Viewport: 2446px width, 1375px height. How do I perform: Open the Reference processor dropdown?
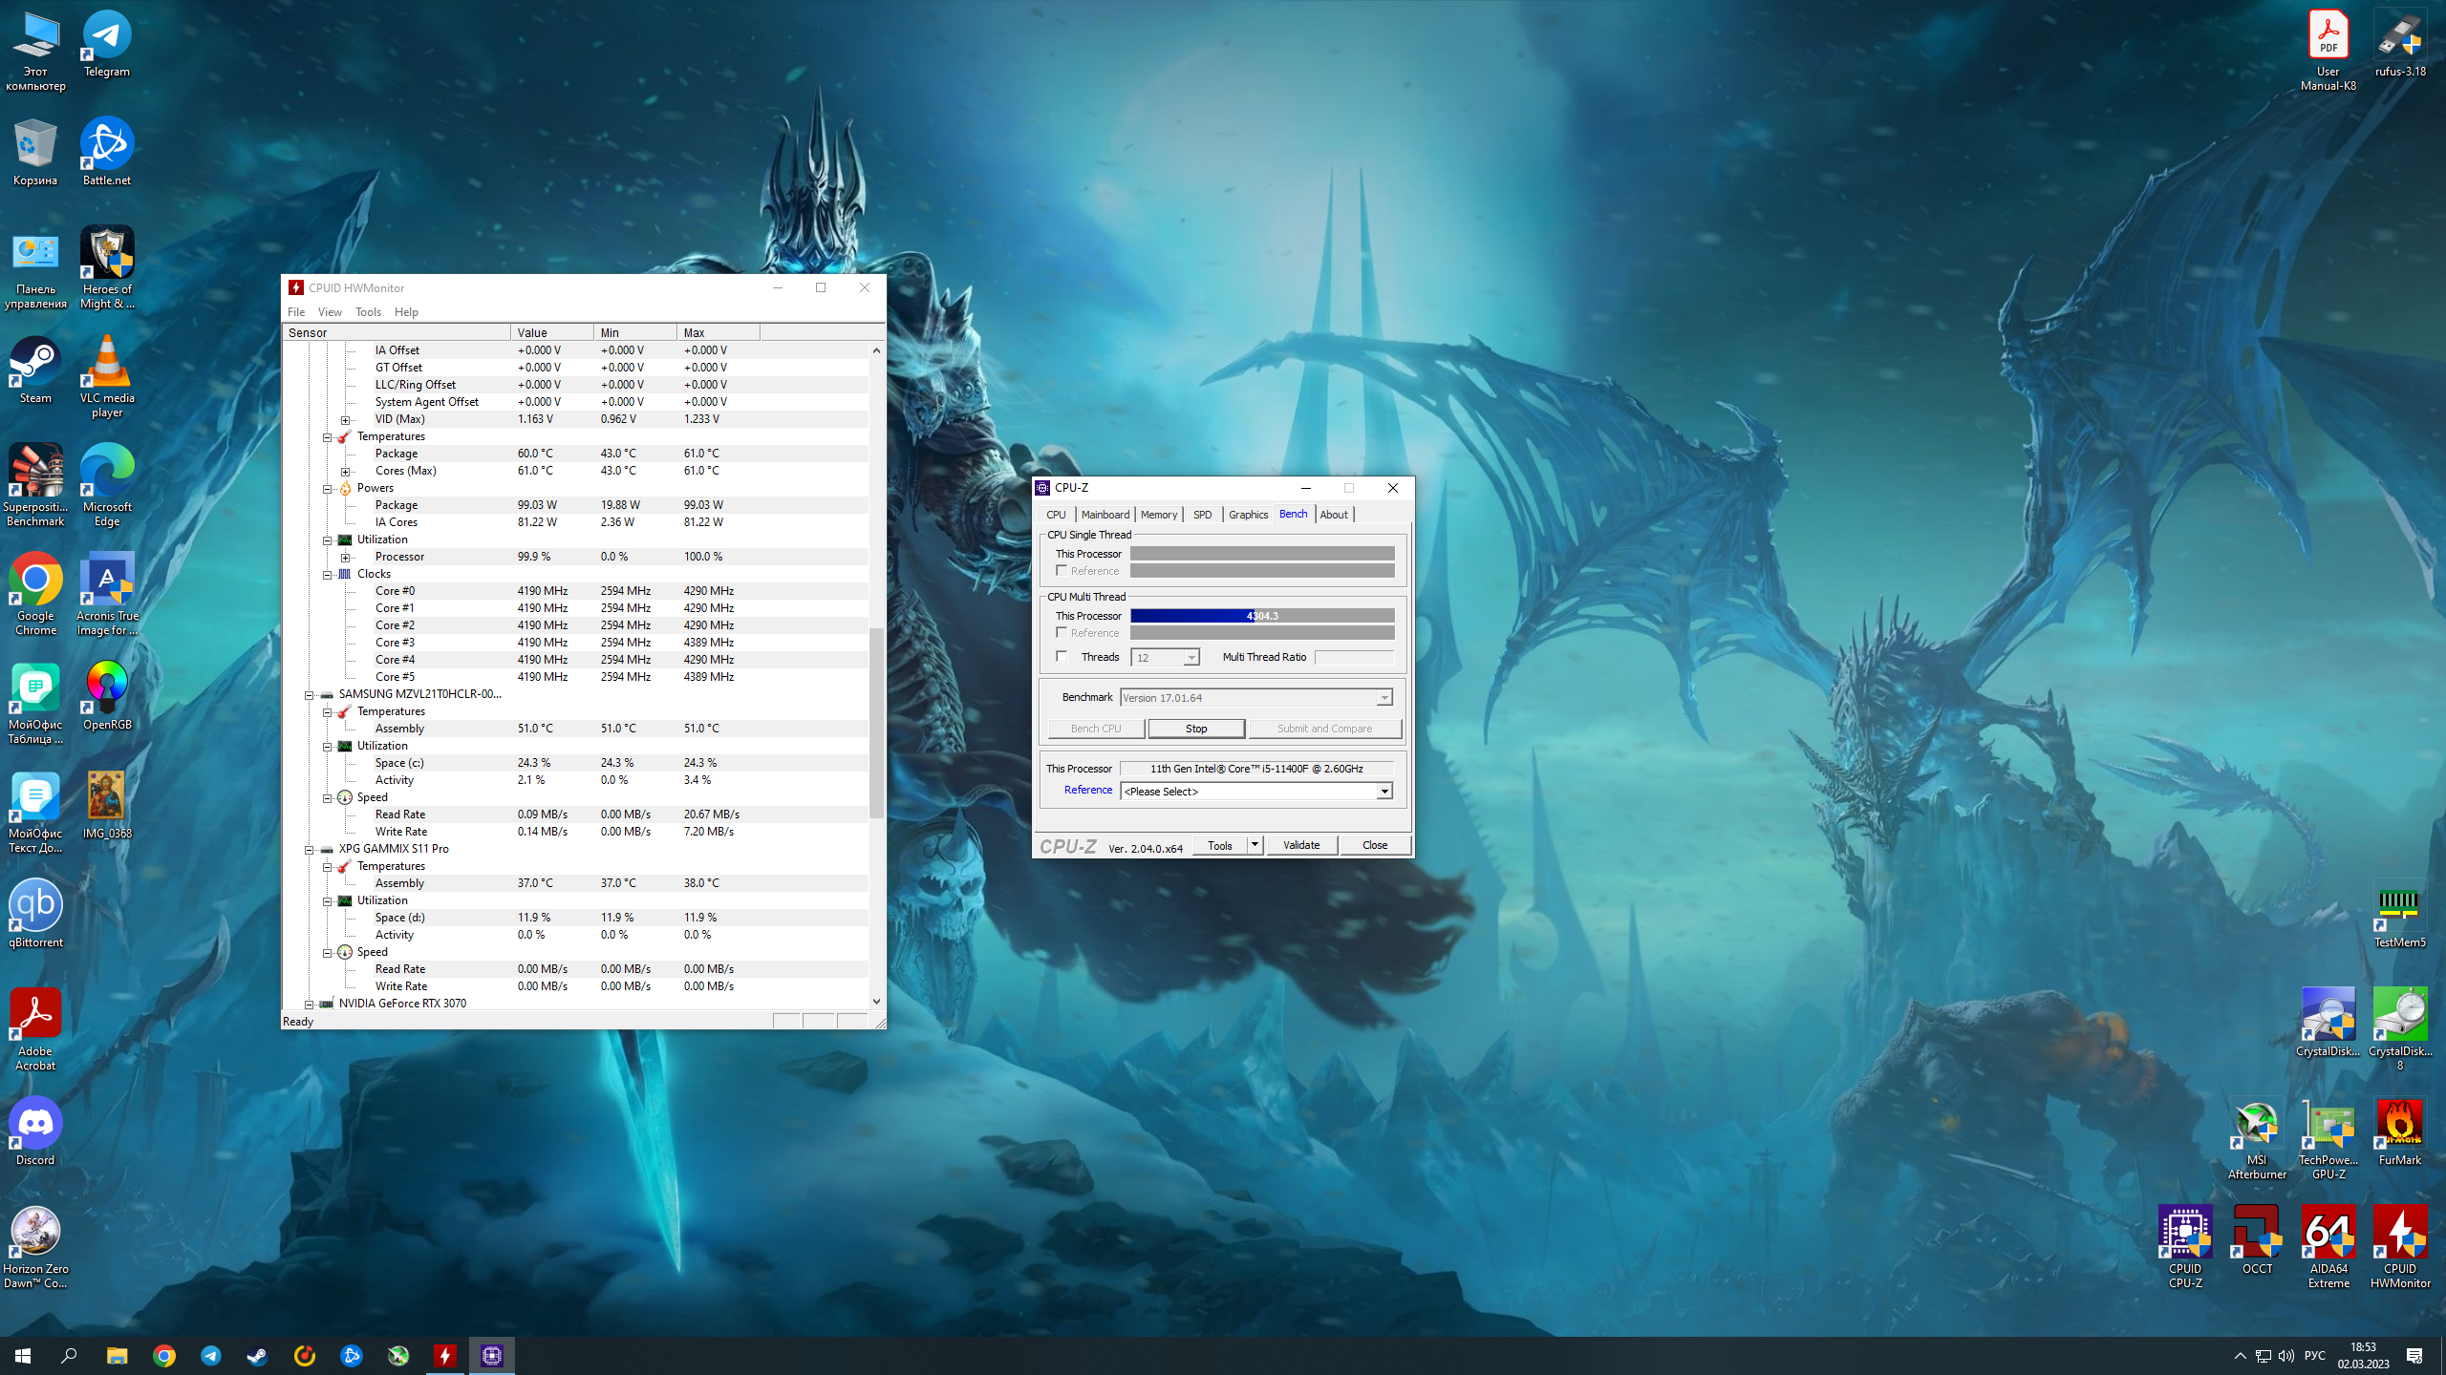pos(1384,791)
